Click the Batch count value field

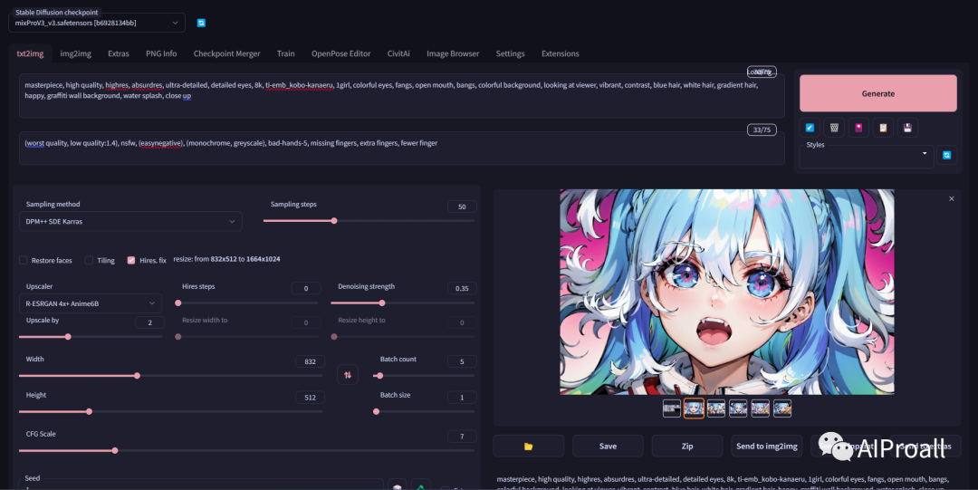[x=462, y=361]
